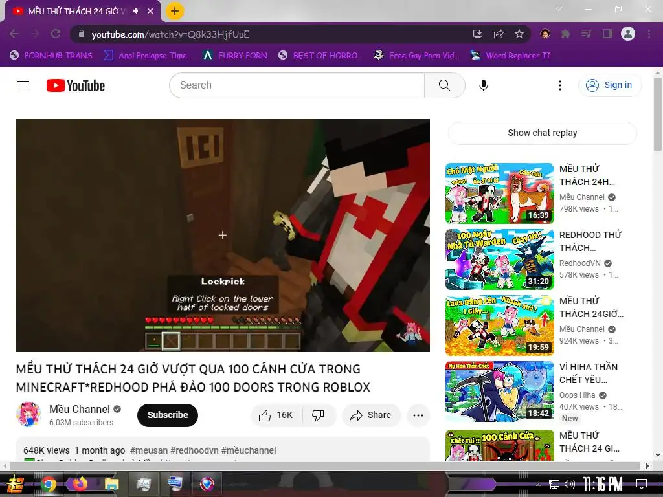Show chat replay
This screenshot has width=663, height=497.
point(542,133)
